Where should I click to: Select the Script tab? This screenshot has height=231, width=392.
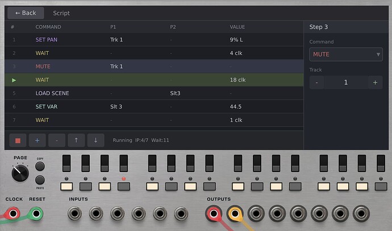(61, 12)
